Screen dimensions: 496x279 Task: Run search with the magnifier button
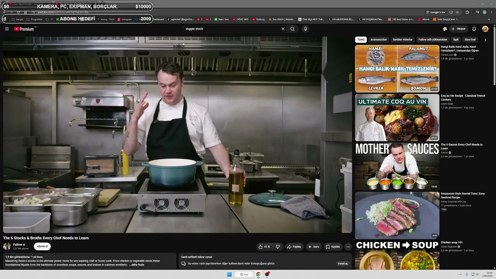point(293,29)
